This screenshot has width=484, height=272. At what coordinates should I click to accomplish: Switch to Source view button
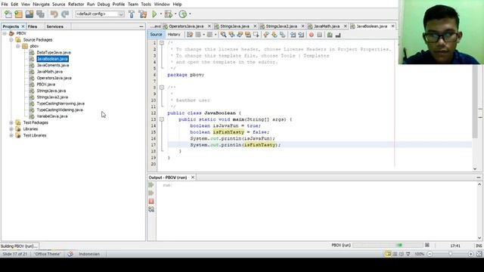157,35
